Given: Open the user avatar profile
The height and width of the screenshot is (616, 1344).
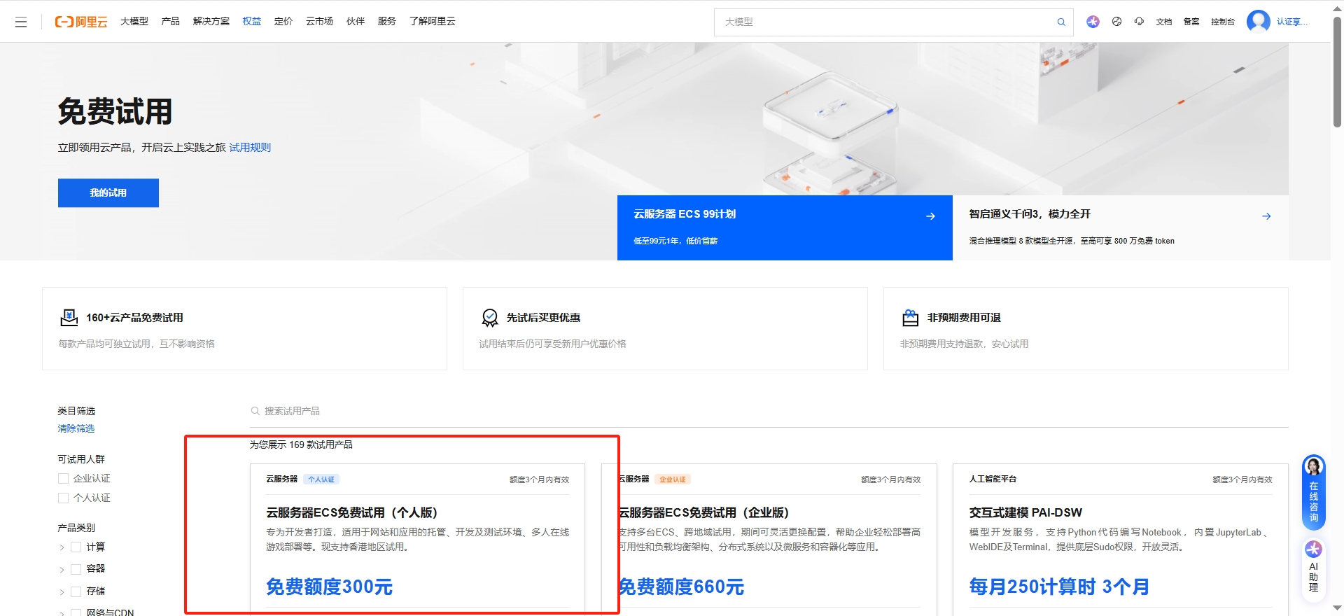Looking at the screenshot, I should [x=1258, y=22].
